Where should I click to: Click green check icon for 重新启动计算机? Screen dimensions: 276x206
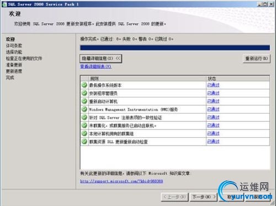[x=84, y=101]
